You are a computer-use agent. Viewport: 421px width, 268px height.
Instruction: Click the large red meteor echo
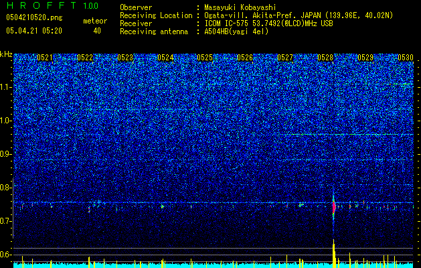pyautogui.click(x=334, y=207)
